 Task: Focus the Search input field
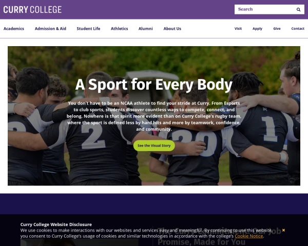(265, 9)
